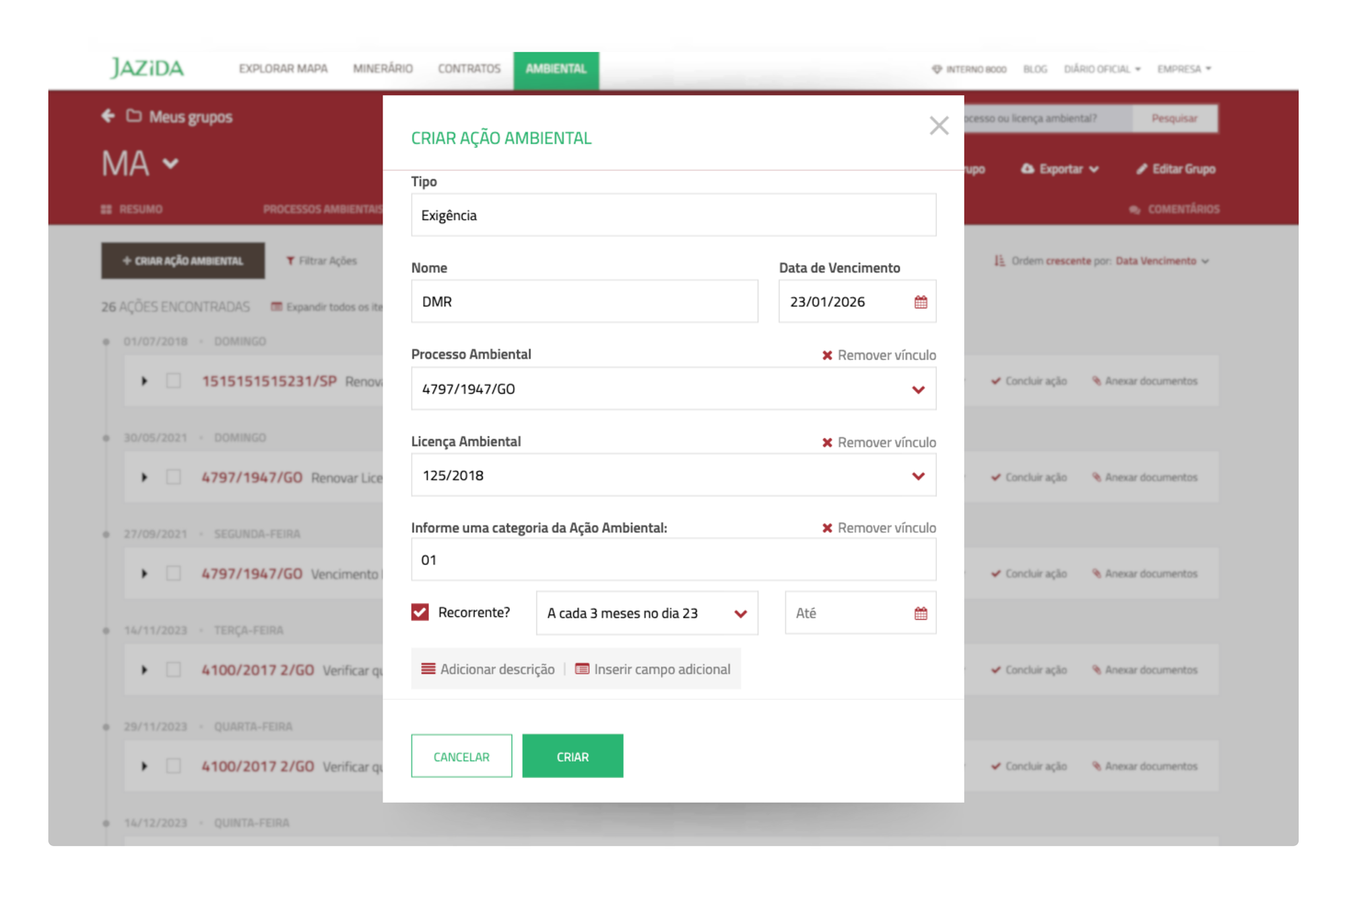Viewport: 1347px width, 898px height.
Task: Click X icon to remove Processo Ambiental vínculo
Action: [x=827, y=355]
